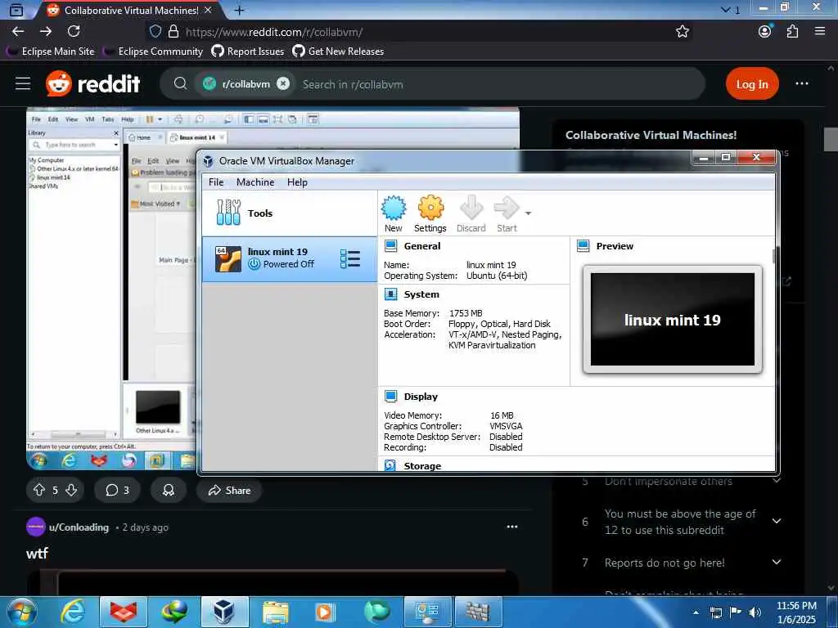Share the Reddit post
This screenshot has height=628, width=838.
click(x=229, y=491)
